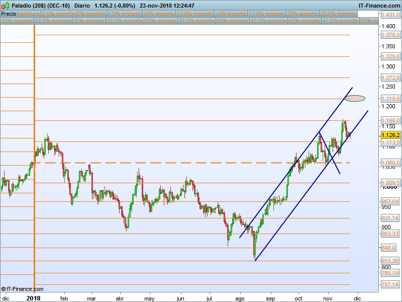402x302 pixels.
Task: Click the dashed orange 1.060 horizontal line
Action: click(151, 163)
